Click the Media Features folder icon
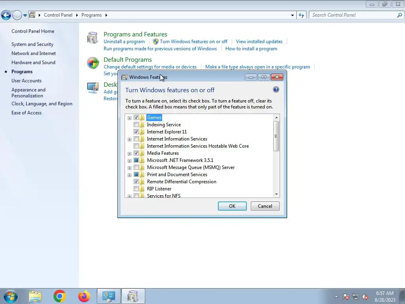Screen dimensions: 405x304 [x=142, y=153]
